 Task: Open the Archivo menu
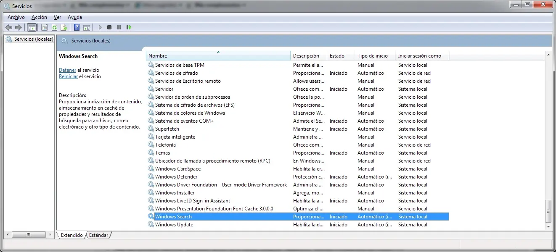pos(16,17)
